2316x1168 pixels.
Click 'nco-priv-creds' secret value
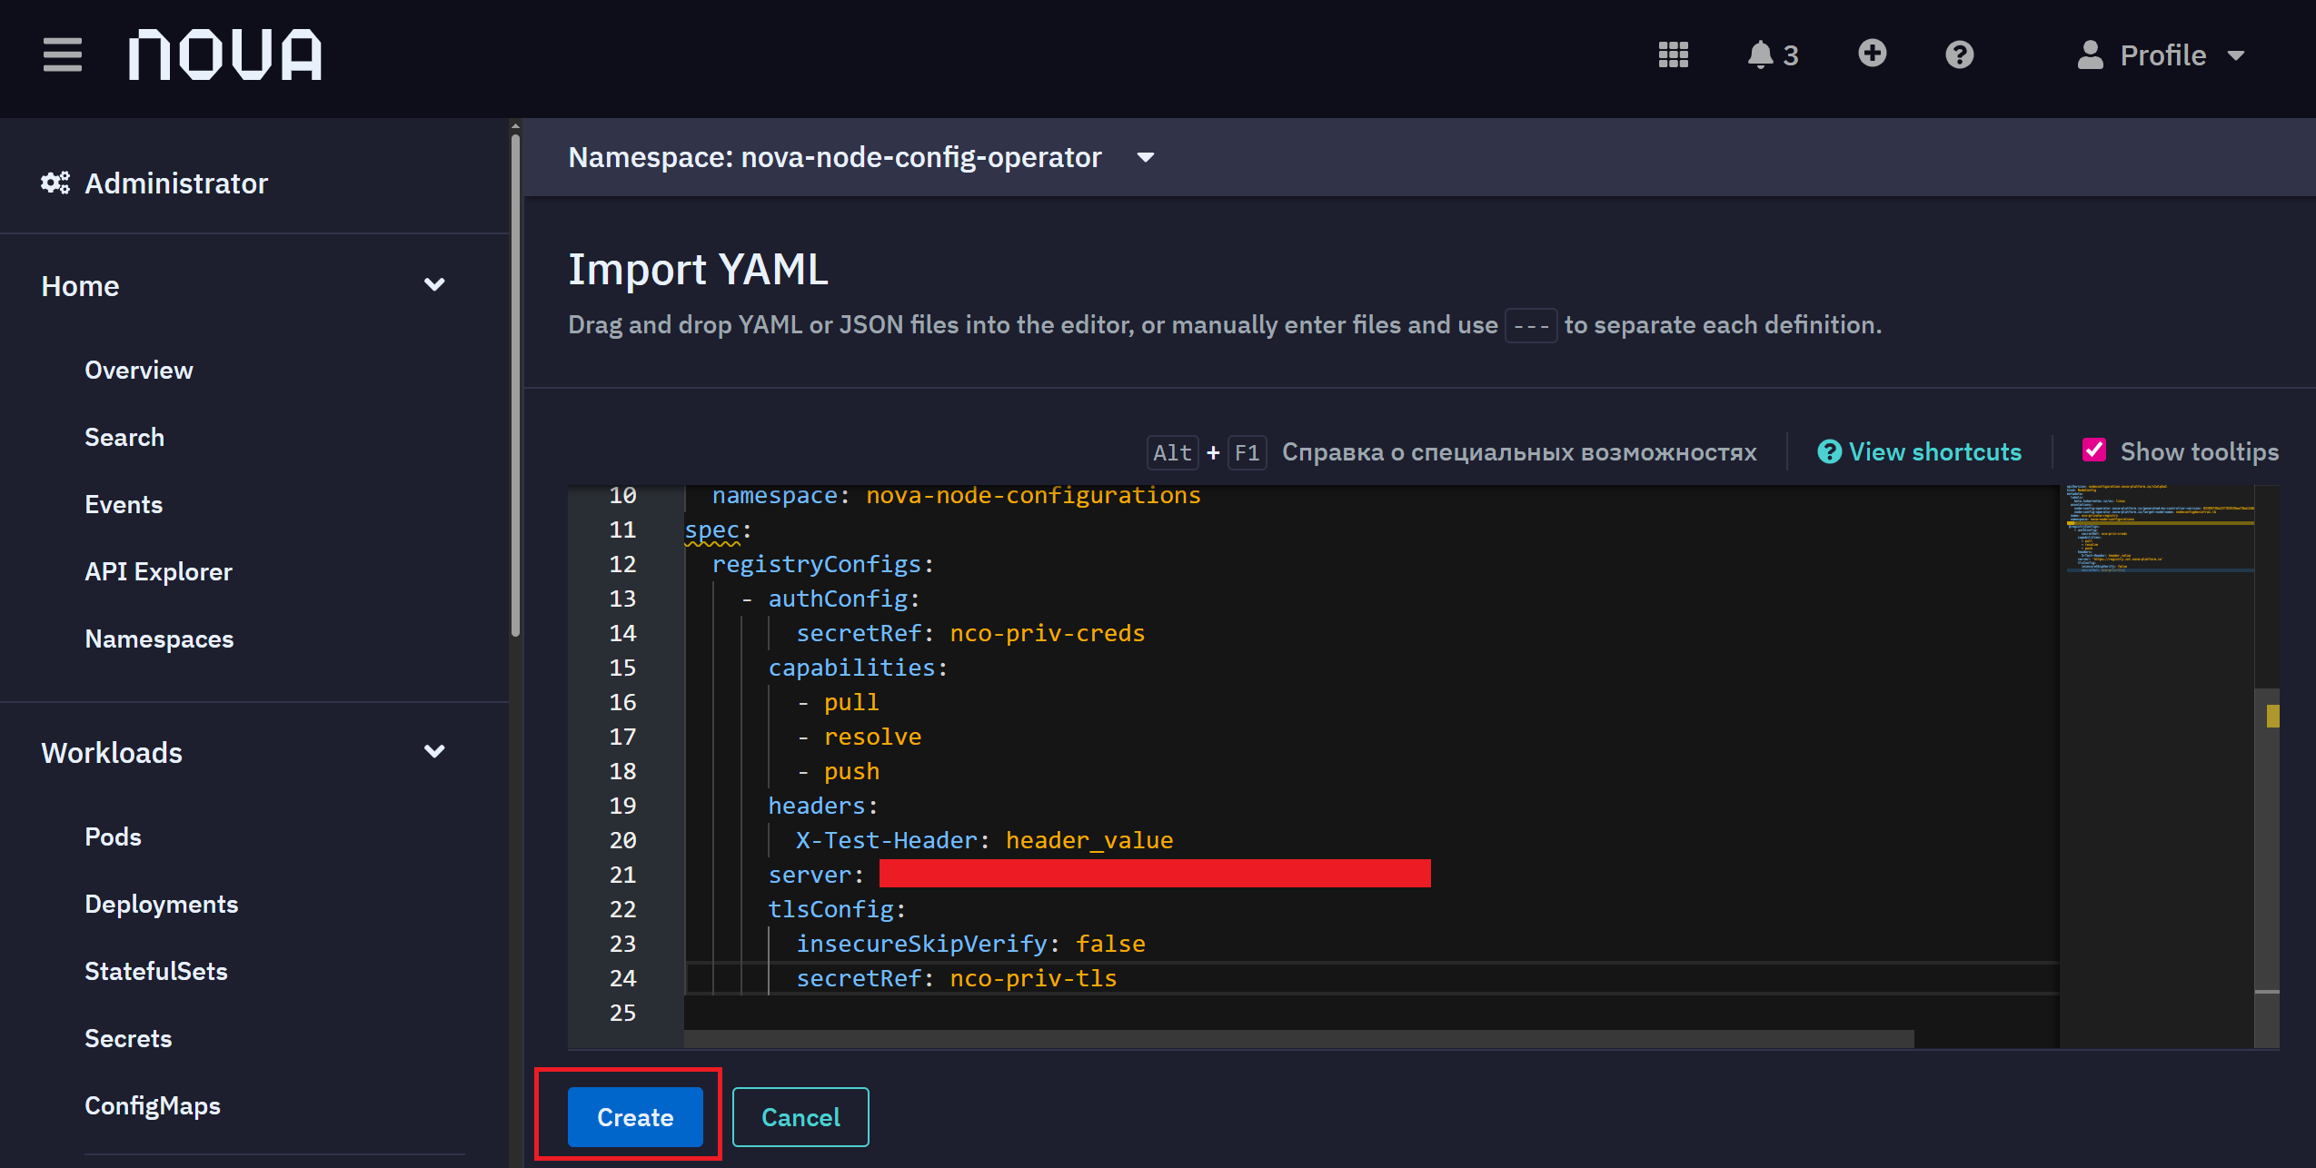[1047, 633]
